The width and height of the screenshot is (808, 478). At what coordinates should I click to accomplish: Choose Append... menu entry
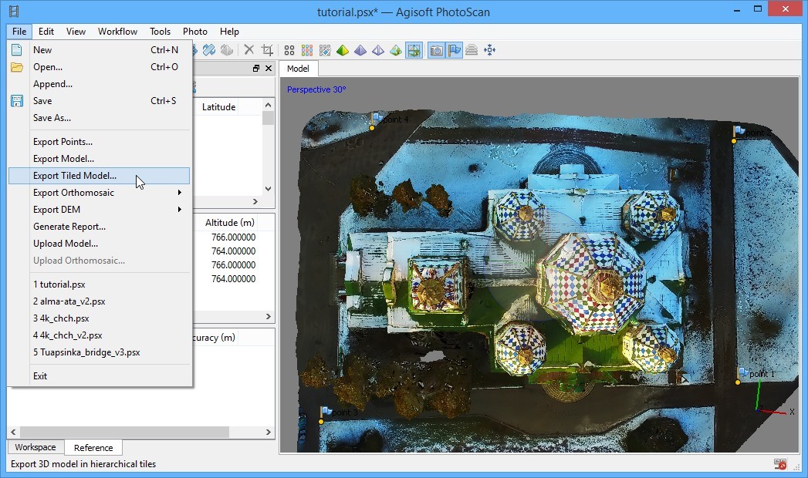pyautogui.click(x=99, y=84)
